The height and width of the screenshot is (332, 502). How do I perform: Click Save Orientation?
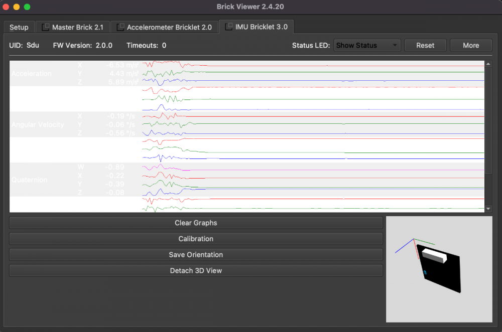click(x=196, y=255)
